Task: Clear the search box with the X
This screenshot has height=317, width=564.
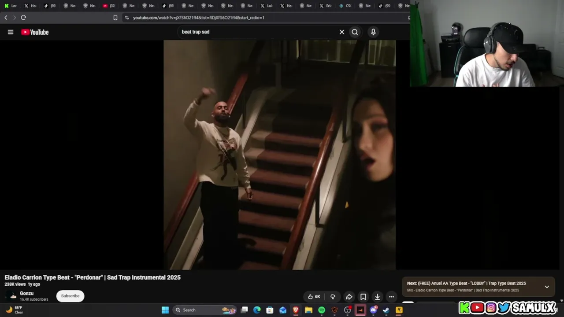Action: pyautogui.click(x=341, y=32)
